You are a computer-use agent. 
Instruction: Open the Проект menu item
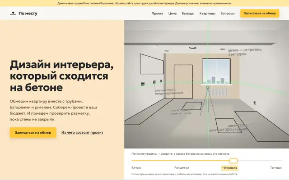coord(157,13)
